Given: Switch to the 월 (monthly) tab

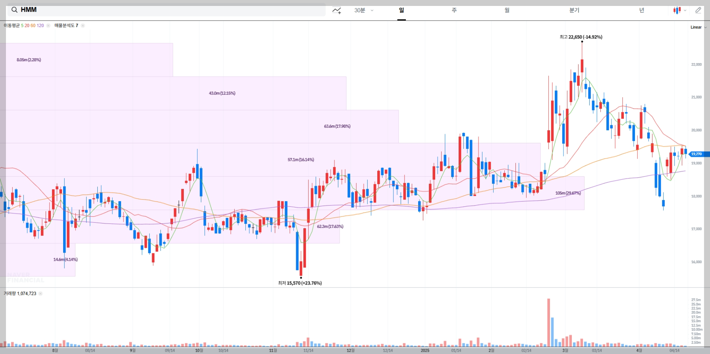Looking at the screenshot, I should tap(507, 10).
